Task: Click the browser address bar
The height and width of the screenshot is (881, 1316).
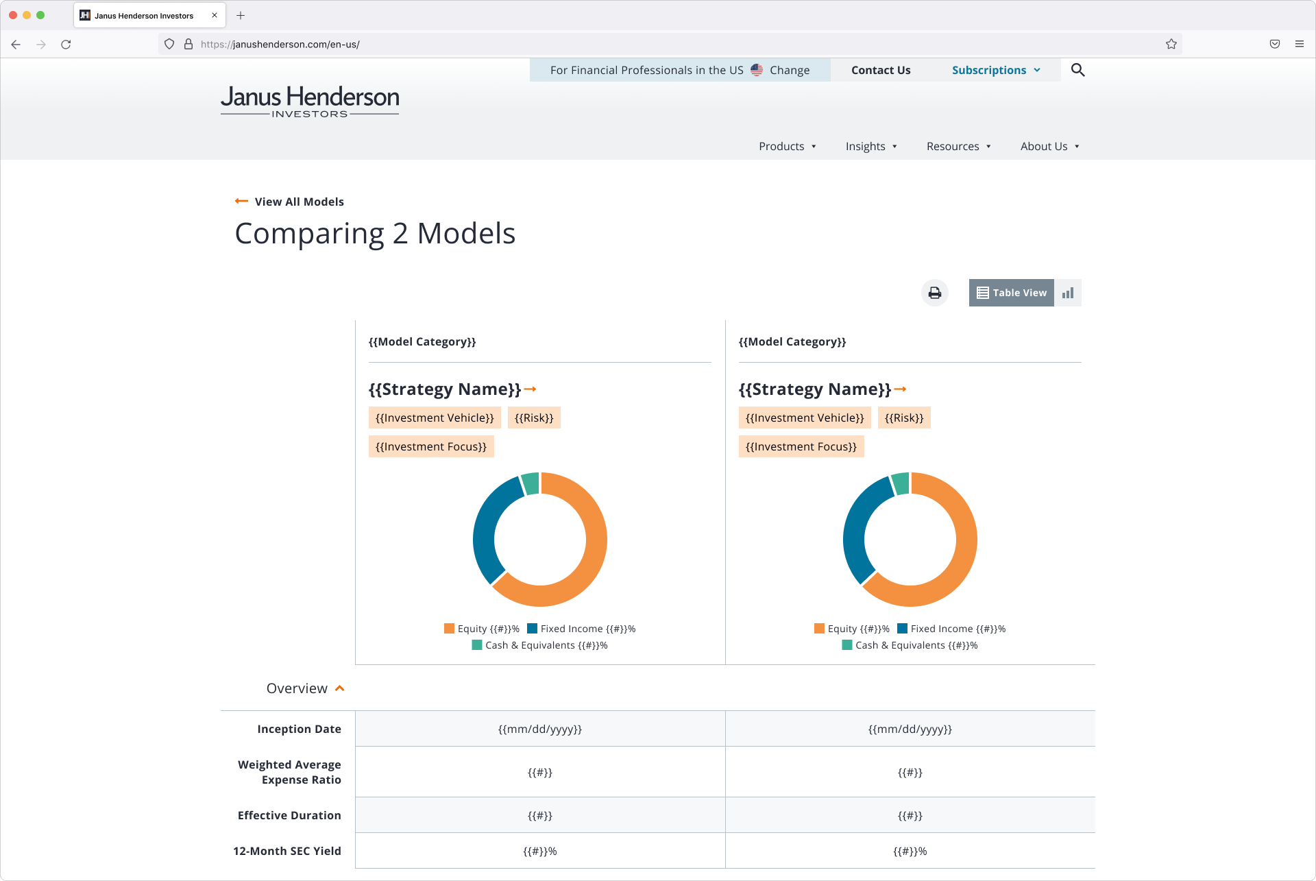Action: (672, 44)
